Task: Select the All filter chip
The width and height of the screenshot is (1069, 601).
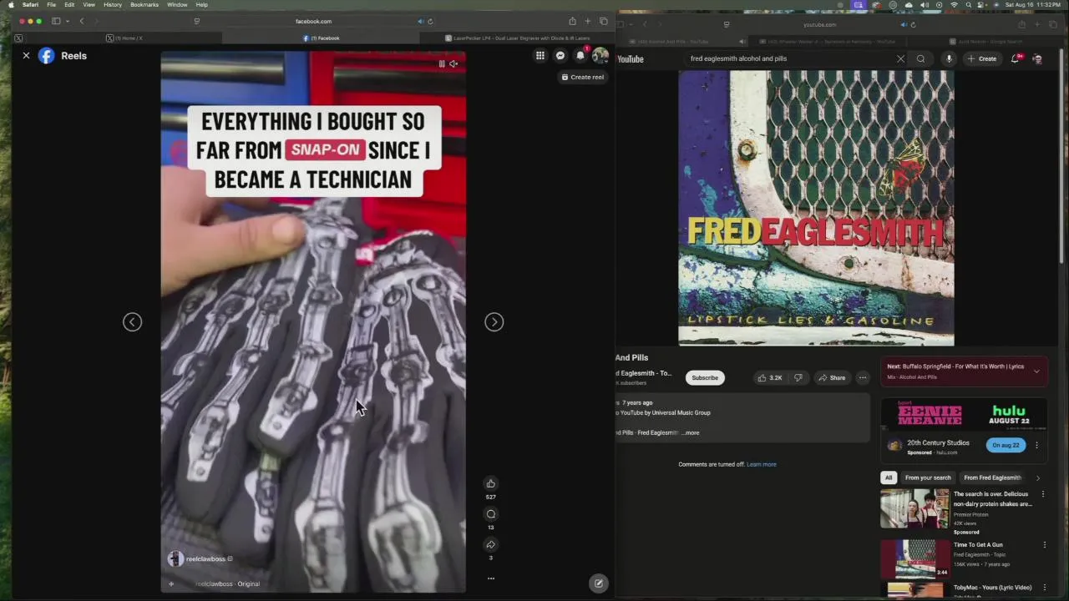Action: point(889,477)
